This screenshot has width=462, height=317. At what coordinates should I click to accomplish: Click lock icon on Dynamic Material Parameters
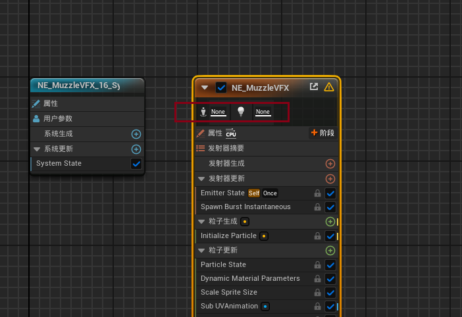317,278
